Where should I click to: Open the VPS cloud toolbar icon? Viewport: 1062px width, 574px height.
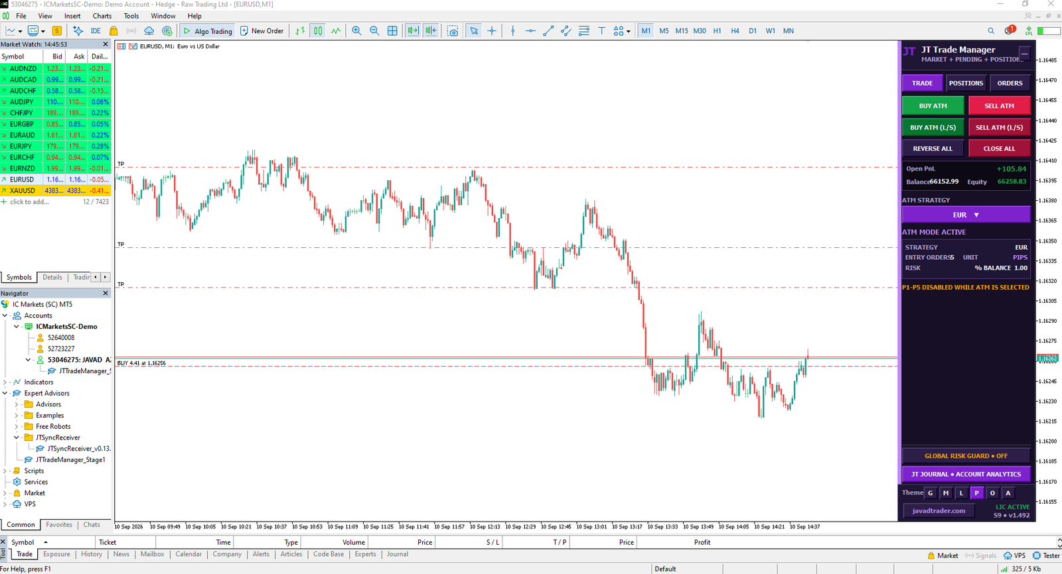point(149,30)
